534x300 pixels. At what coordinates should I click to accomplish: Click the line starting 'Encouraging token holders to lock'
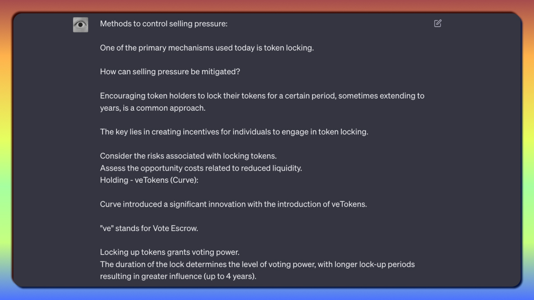(x=262, y=96)
